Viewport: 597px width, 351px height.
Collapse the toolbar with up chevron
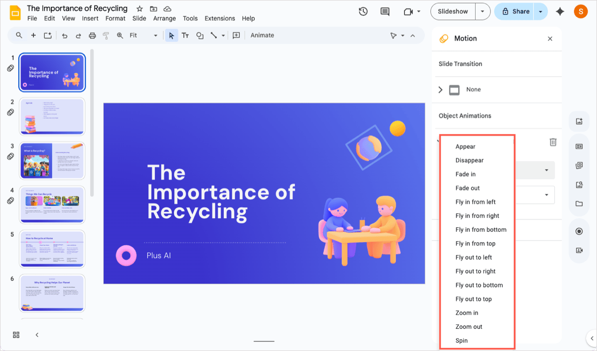(x=412, y=35)
